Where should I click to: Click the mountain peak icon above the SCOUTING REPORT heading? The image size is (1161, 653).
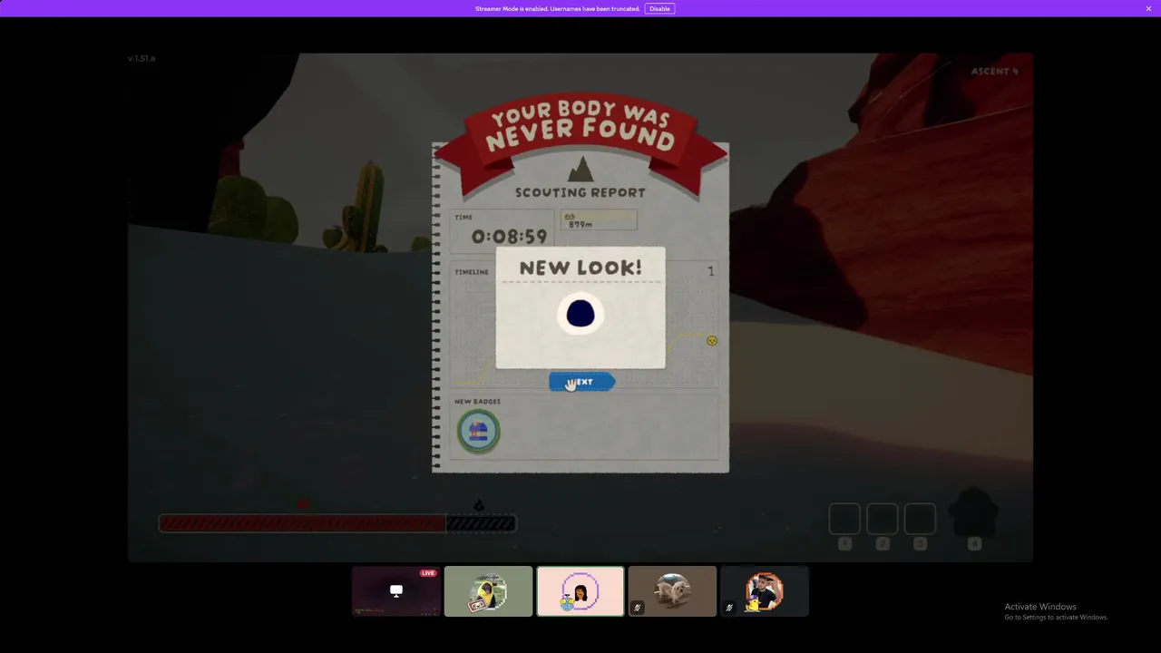point(580,170)
